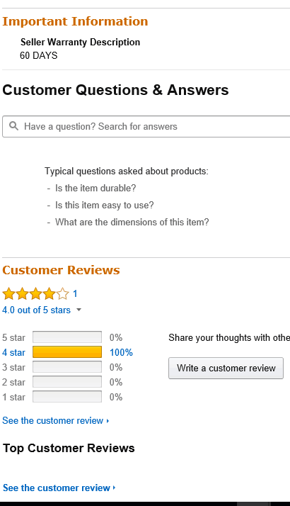The width and height of the screenshot is (290, 506).
Task: Expand the 4.0 out of 5 stars dropdown arrow
Action: tap(79, 310)
